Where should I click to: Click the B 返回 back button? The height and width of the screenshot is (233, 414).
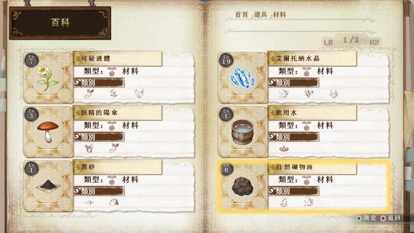390,218
